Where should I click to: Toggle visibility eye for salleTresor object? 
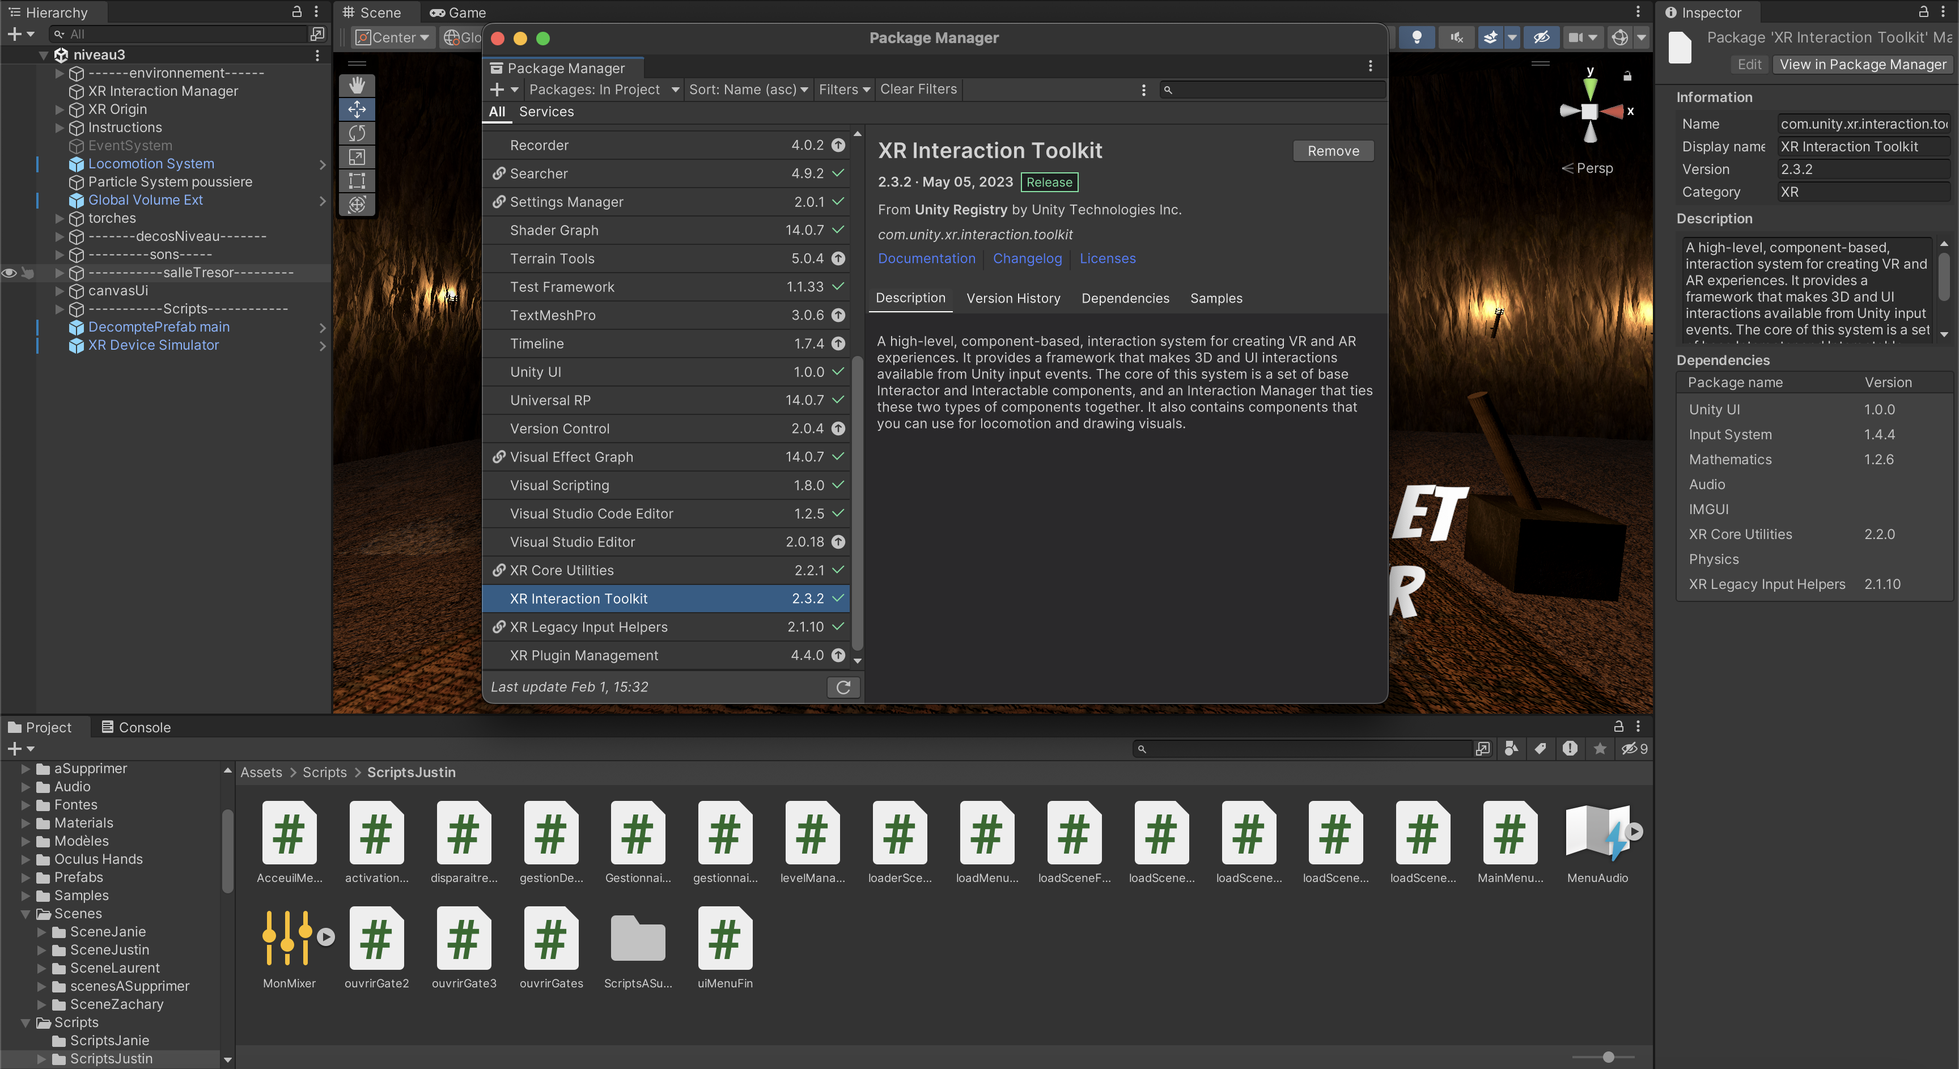tap(10, 273)
